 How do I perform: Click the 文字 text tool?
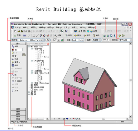[15, 91]
